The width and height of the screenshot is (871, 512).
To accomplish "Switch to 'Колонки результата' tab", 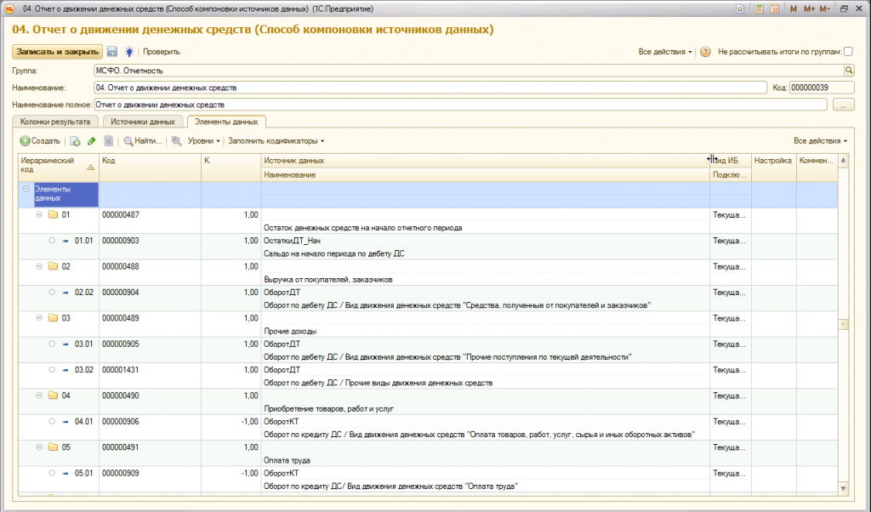I will [x=54, y=122].
